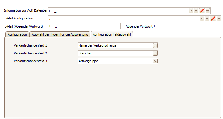Click the Verkaufschancenfeld 1 label
Screen dimensions: 223x119
(30, 45)
